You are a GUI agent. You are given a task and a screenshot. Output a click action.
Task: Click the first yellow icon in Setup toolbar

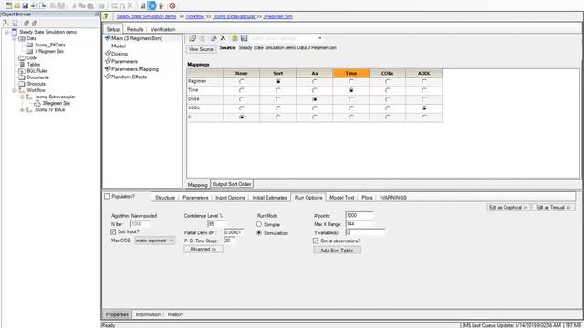pyautogui.click(x=193, y=38)
